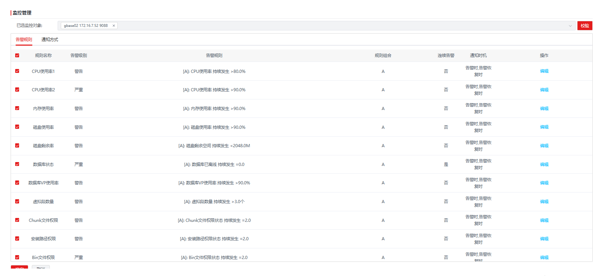The height and width of the screenshot is (276, 598).
Task: Uncheck the Bin文件权限 rule checkbox
Action: [x=17, y=257]
